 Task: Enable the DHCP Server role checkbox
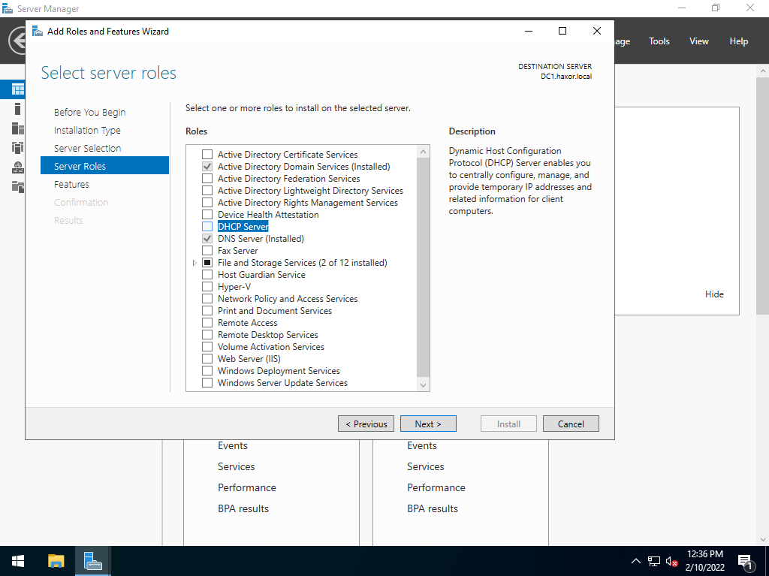point(207,227)
